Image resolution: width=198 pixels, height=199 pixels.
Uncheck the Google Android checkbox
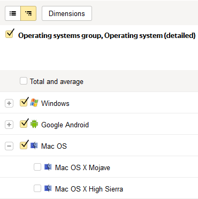pyautogui.click(x=24, y=124)
